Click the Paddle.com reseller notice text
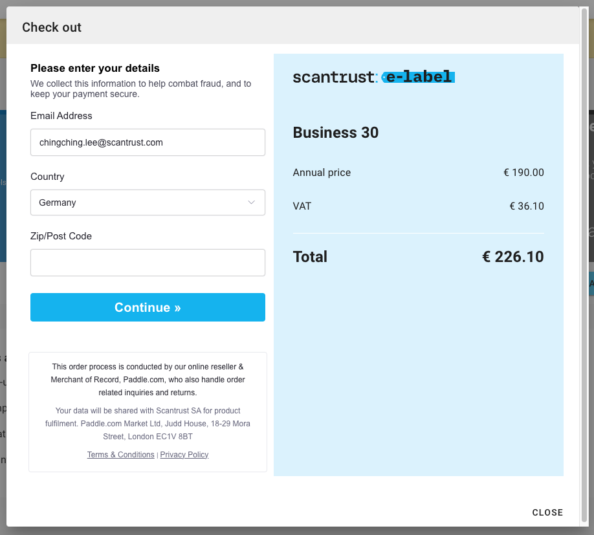The image size is (594, 535). 148,379
